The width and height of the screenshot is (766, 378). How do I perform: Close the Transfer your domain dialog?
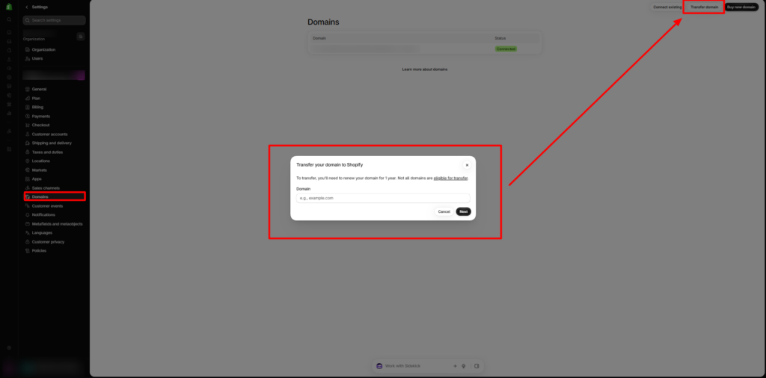pos(467,165)
